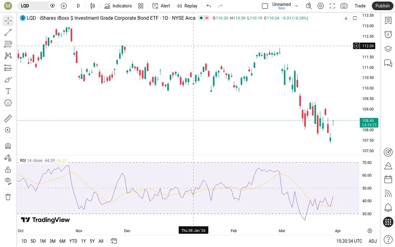Open the patterns drawing tools

pos(8,56)
